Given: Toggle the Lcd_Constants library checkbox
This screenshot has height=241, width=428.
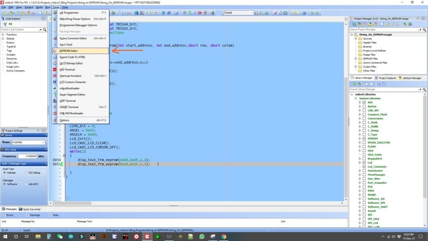Looking at the screenshot, I should point(364,167).
